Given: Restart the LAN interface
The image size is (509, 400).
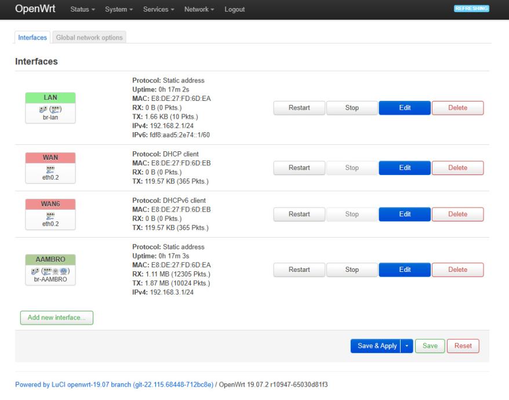Looking at the screenshot, I should [x=299, y=108].
